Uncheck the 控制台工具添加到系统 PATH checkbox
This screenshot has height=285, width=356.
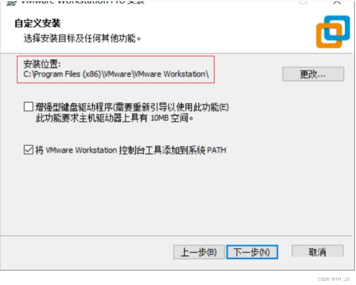click(x=28, y=150)
